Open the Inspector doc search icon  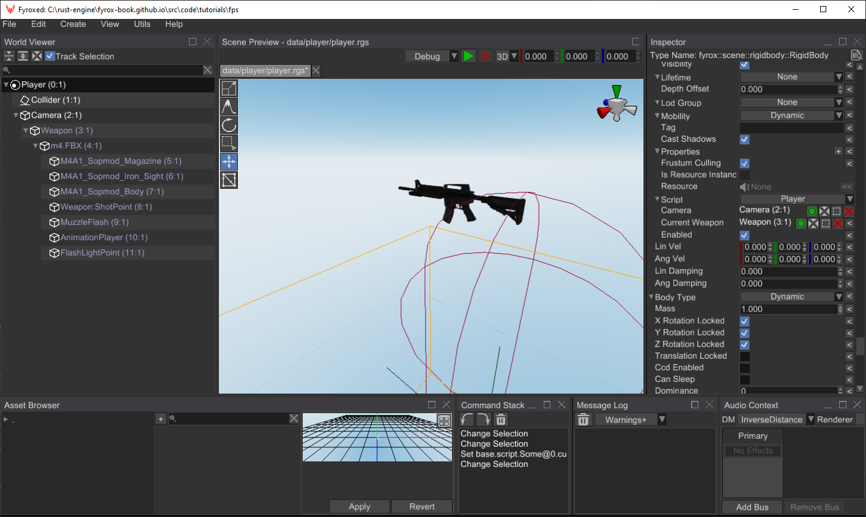pos(856,56)
